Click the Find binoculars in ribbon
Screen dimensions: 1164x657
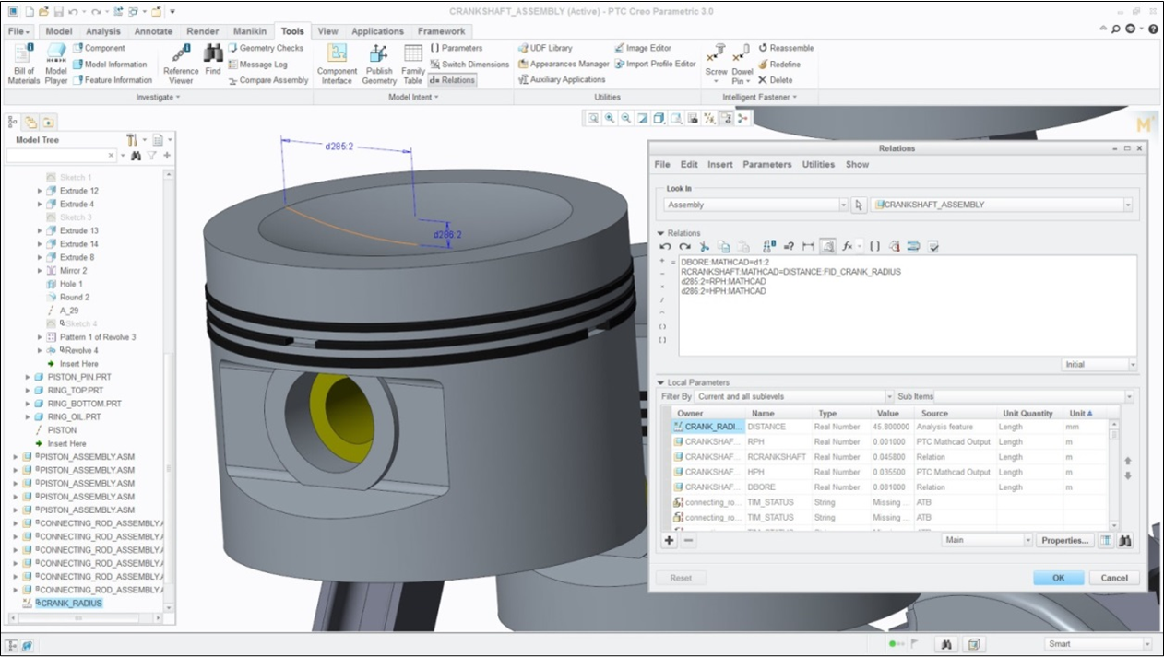213,60
